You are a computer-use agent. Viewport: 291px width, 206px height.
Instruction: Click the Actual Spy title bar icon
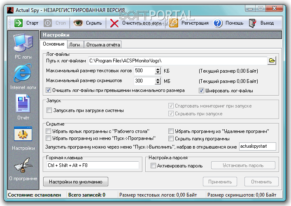tap(10, 10)
